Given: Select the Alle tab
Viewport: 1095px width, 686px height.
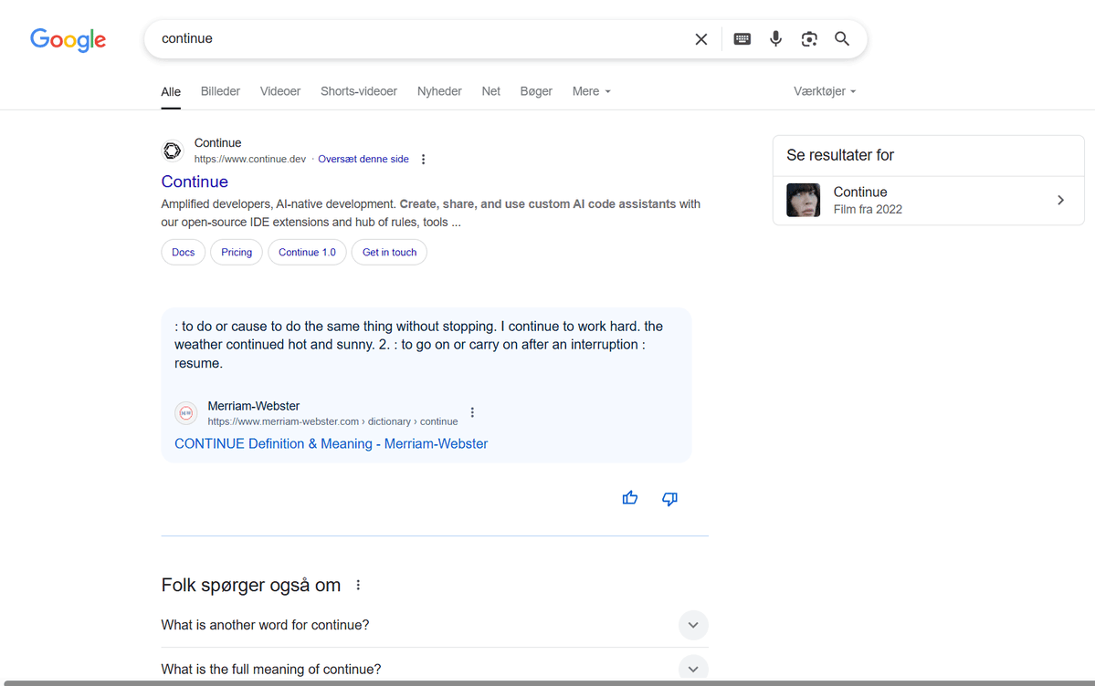Looking at the screenshot, I should click(x=171, y=92).
